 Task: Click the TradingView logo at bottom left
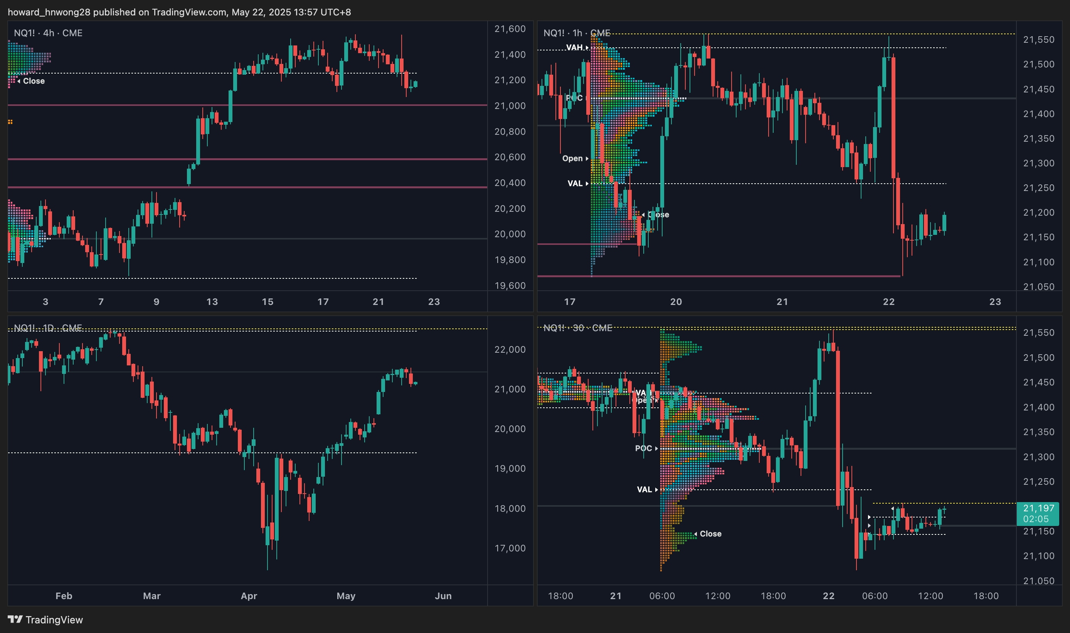45,620
